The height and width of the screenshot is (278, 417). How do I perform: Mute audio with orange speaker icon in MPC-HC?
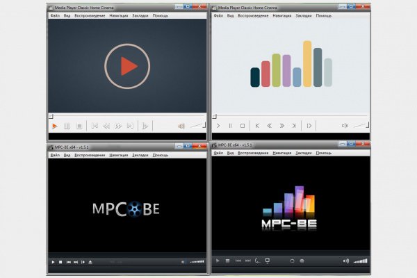coord(181,126)
